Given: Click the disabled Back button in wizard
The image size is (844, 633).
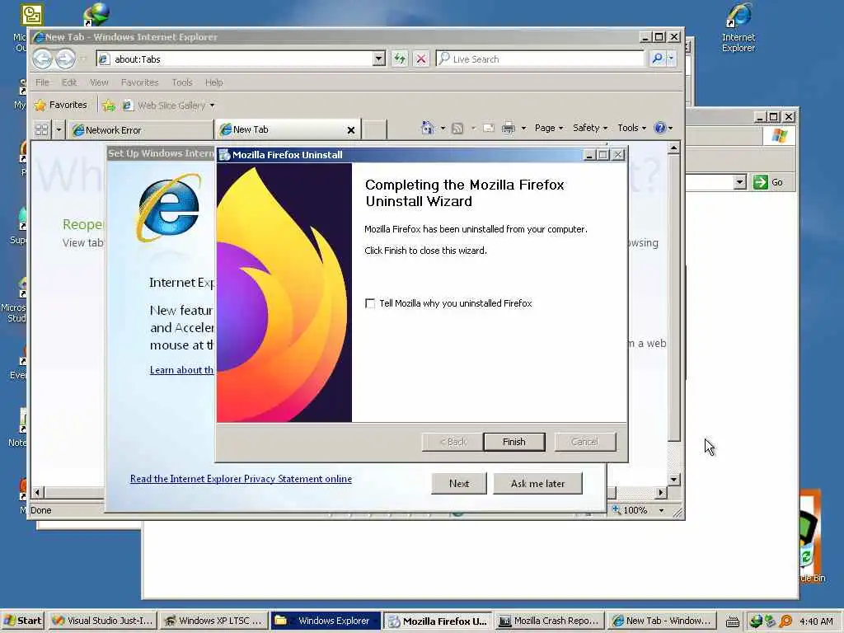Looking at the screenshot, I should pos(452,442).
